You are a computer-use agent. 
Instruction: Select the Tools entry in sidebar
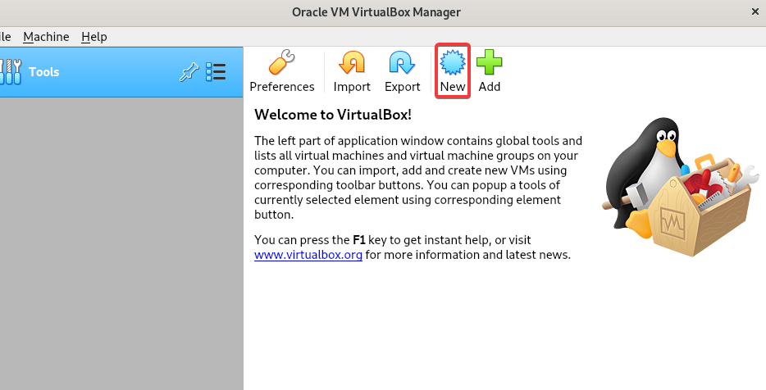point(121,72)
